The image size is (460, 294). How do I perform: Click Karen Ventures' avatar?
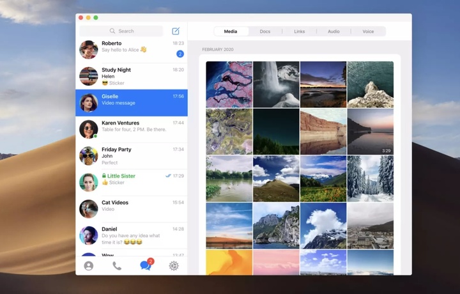(x=89, y=129)
